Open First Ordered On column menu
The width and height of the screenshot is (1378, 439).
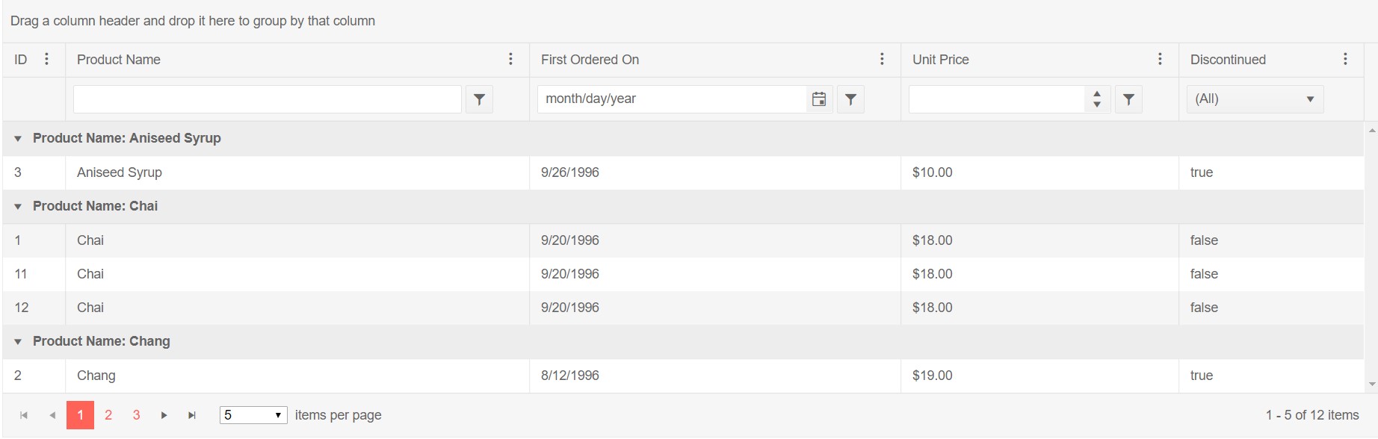[x=882, y=60]
